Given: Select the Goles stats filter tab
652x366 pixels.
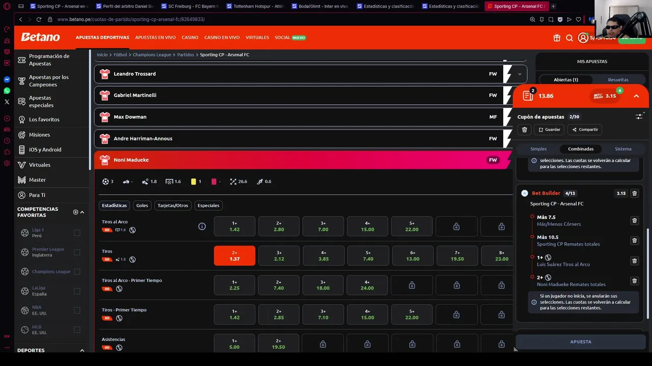Looking at the screenshot, I should point(142,205).
